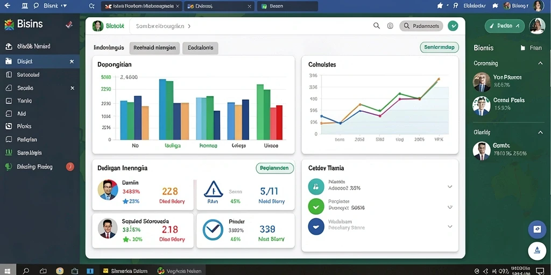The width and height of the screenshot is (551, 275).
Task: Toggle the dark blue circle item in list
Action: pyautogui.click(x=316, y=226)
